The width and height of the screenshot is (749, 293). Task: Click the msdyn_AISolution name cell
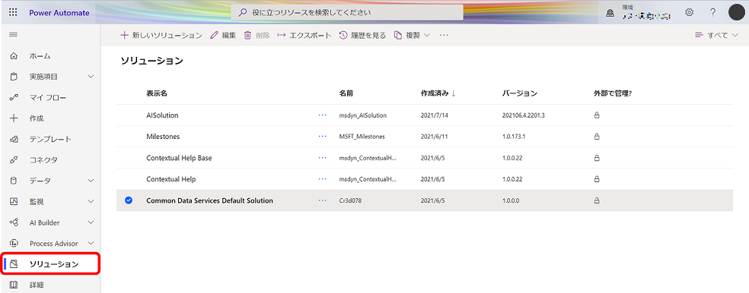pyautogui.click(x=362, y=115)
